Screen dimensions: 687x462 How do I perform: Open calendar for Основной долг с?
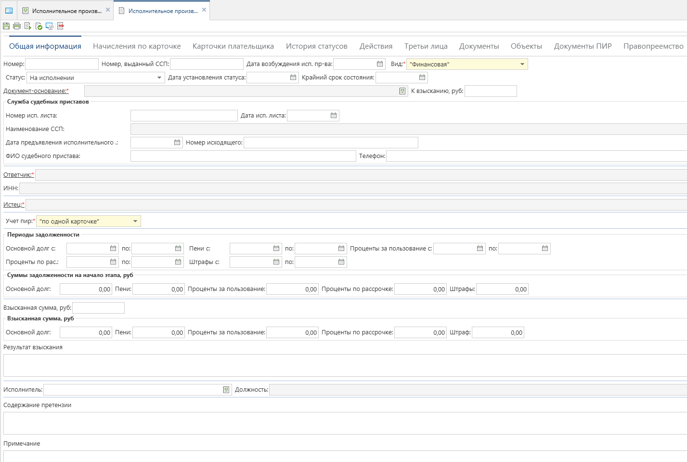(113, 249)
